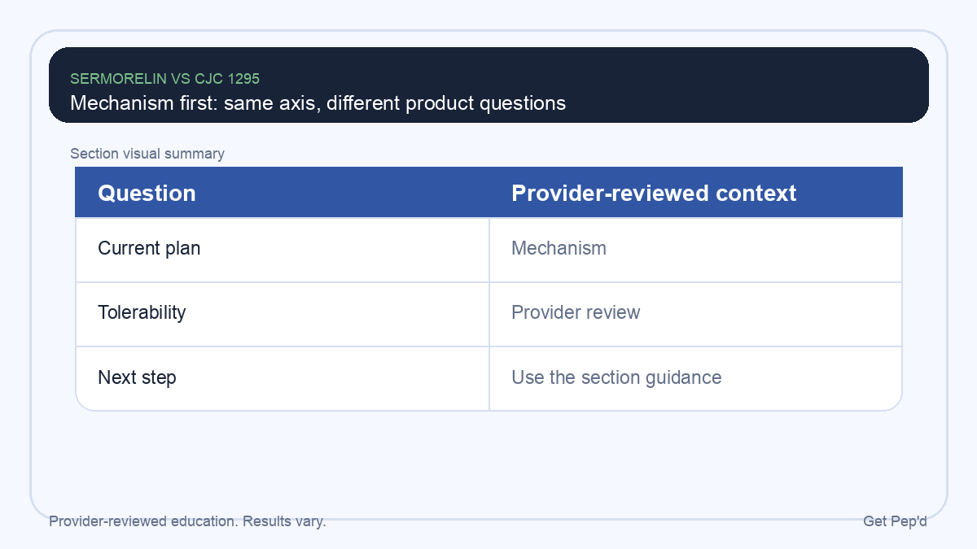Click the Provider review table cell
Screen dimensions: 977x549
coord(696,313)
